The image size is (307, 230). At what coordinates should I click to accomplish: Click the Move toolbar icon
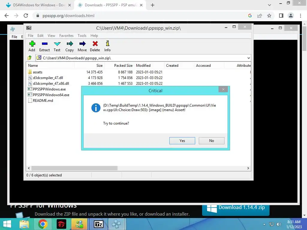tap(82, 44)
